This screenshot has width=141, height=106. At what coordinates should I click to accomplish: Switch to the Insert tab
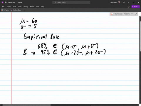pos(14,7)
